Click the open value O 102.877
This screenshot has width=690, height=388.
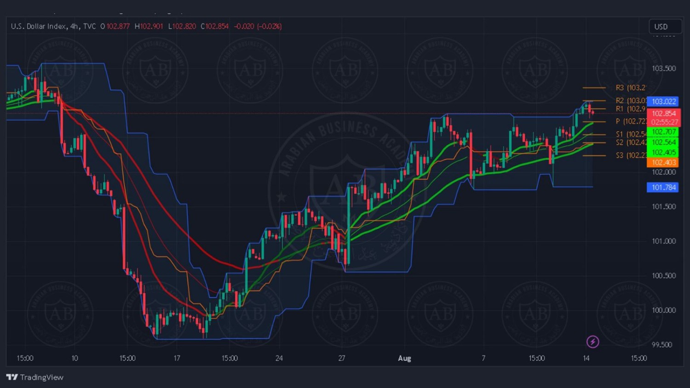point(115,26)
